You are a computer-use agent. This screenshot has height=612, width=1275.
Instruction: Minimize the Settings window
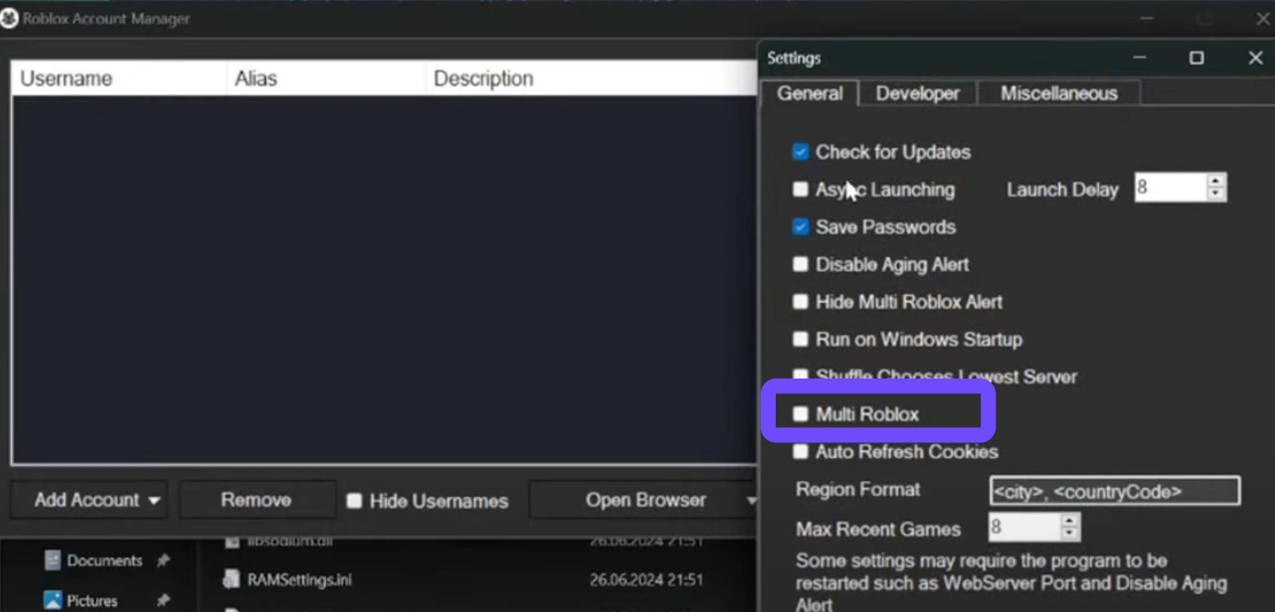pos(1140,59)
